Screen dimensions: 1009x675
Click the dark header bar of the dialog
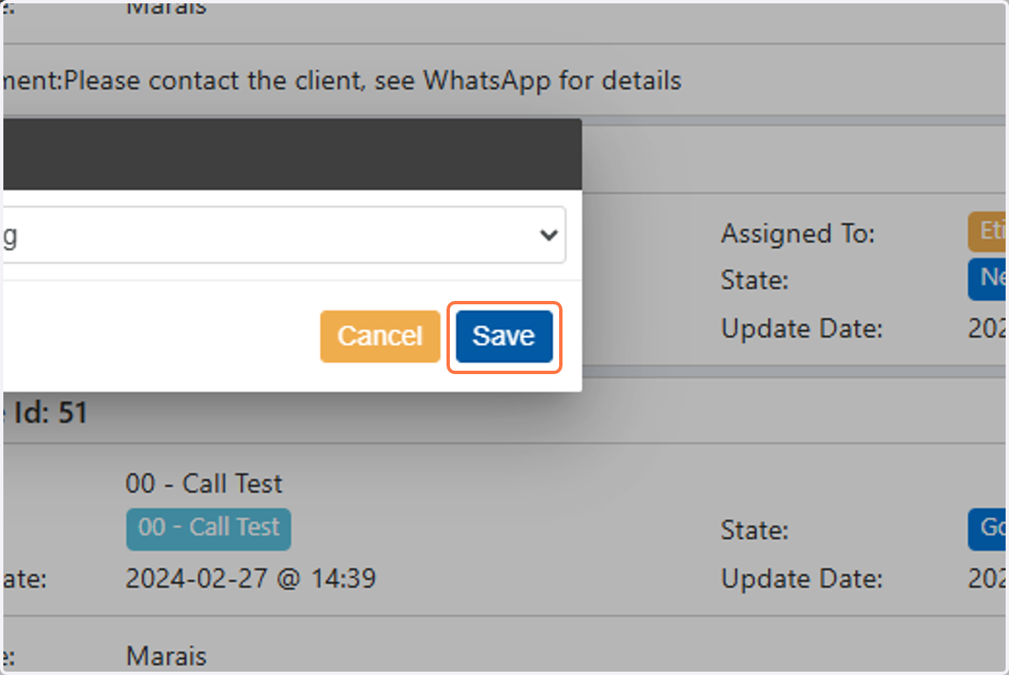(291, 154)
